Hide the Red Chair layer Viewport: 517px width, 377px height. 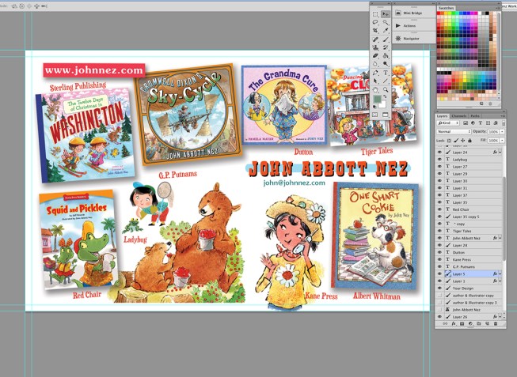(x=439, y=209)
